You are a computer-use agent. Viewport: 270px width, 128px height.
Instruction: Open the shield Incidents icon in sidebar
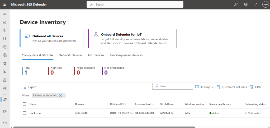pyautogui.click(x=4, y=30)
